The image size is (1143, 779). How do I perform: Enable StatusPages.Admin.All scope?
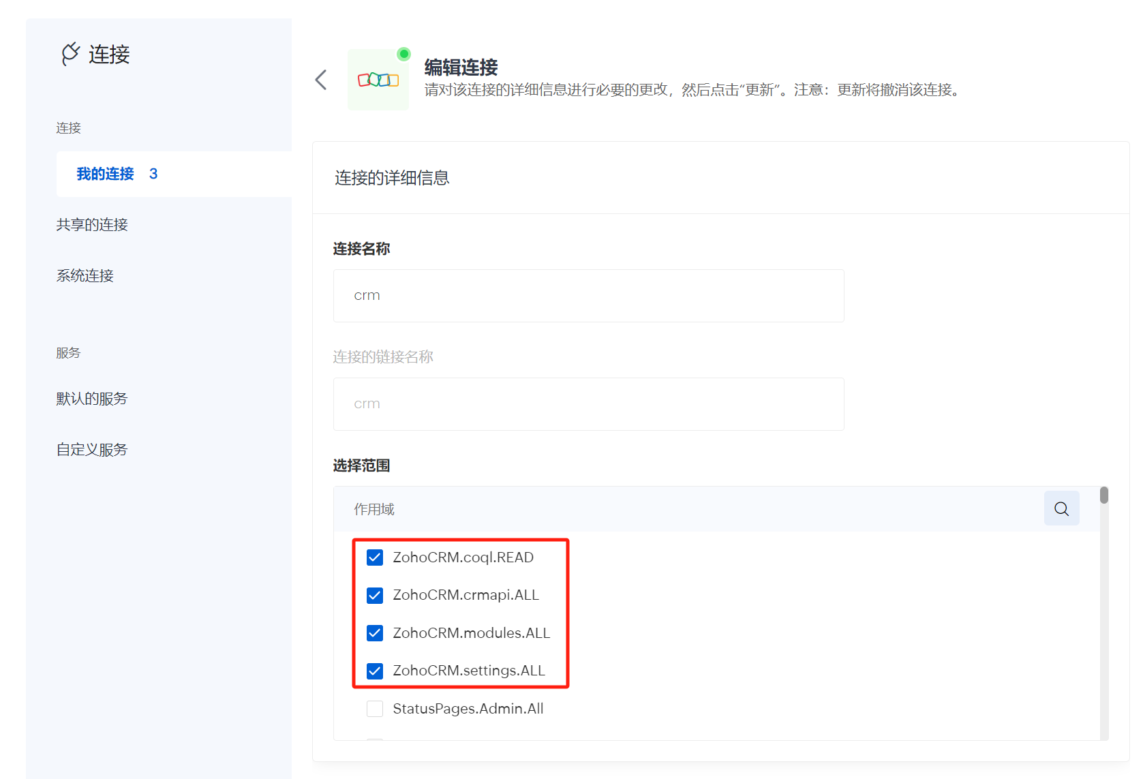375,709
